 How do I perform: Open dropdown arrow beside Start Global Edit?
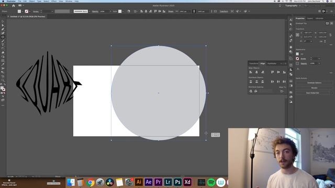click(331, 93)
